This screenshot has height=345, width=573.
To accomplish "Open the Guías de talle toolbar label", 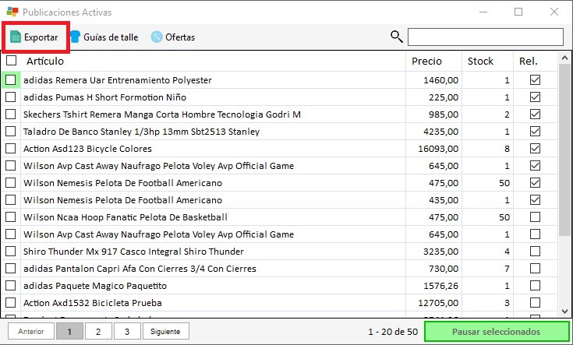I will (111, 37).
